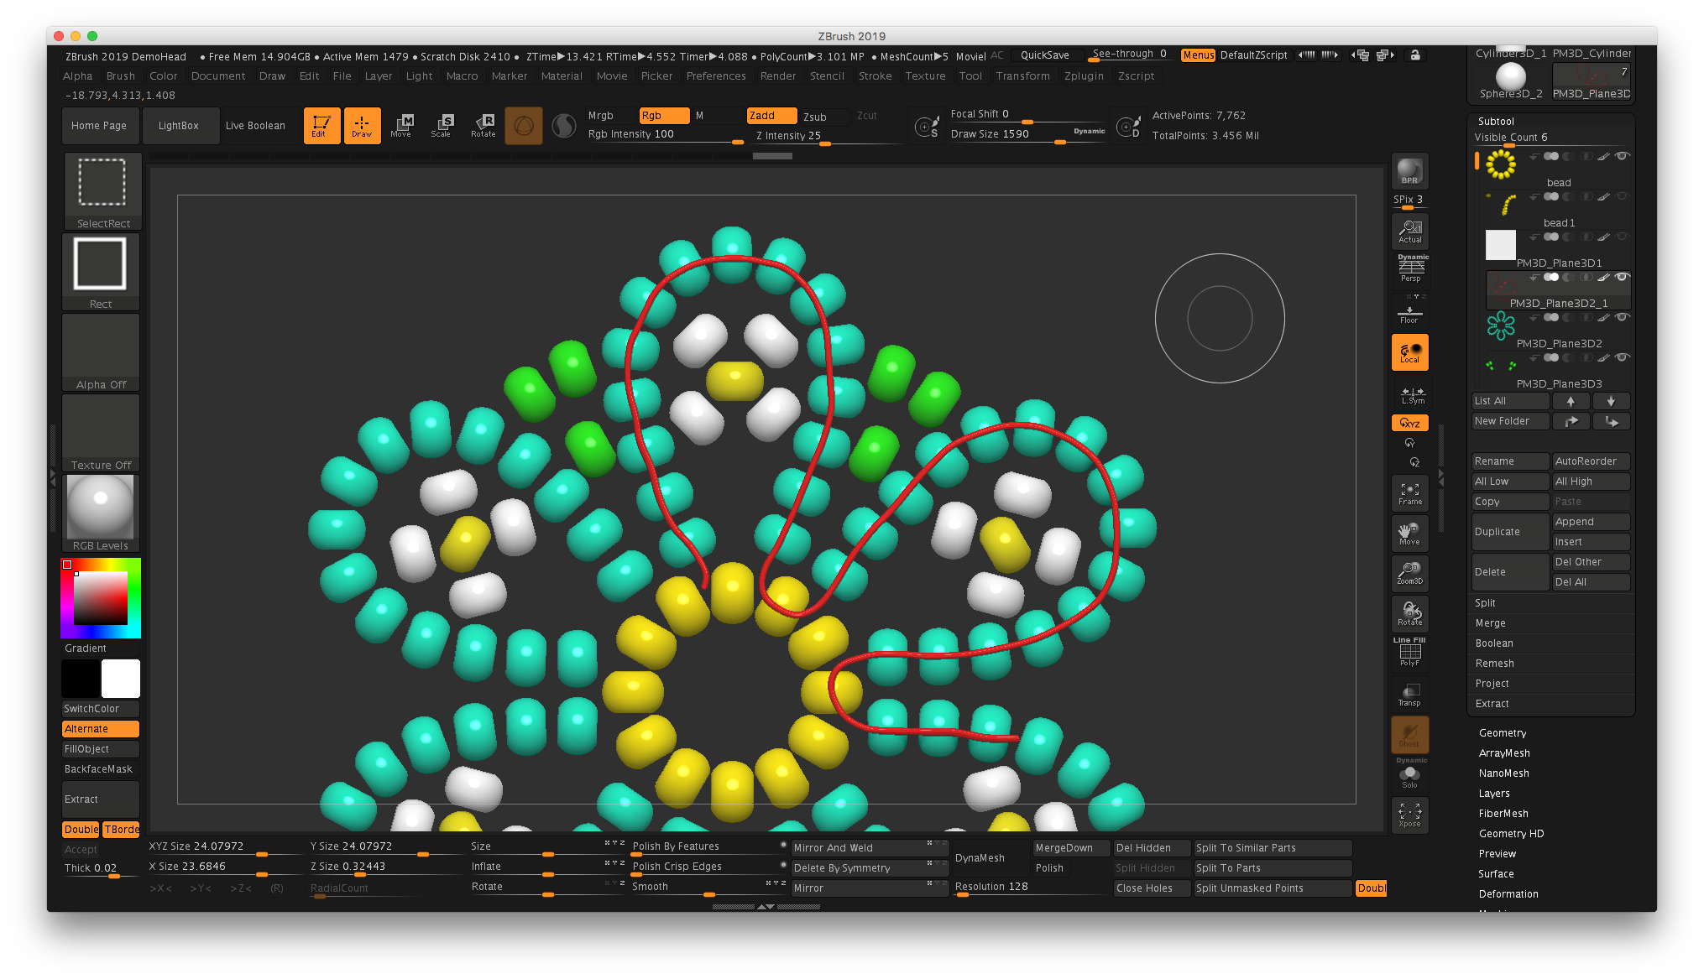The image size is (1704, 979).
Task: Toggle the Transp transparency icon
Action: 1409,694
